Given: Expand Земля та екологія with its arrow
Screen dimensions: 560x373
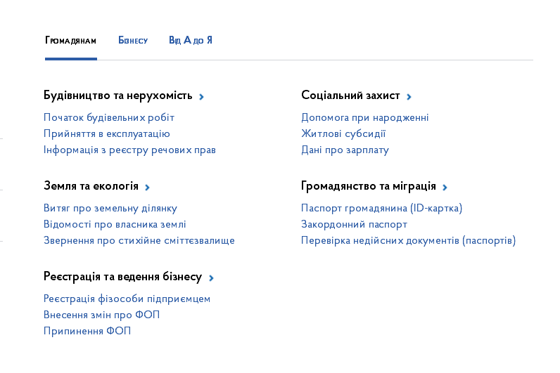Looking at the screenshot, I should coord(147,188).
